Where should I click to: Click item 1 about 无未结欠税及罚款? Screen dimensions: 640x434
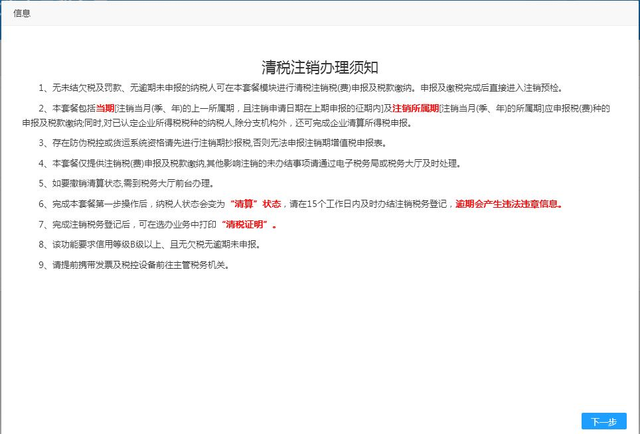click(301, 88)
